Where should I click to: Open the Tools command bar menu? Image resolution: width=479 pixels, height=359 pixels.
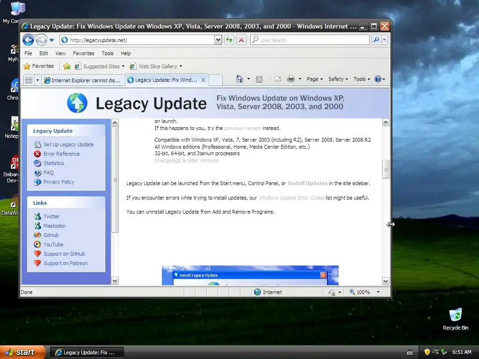(362, 79)
